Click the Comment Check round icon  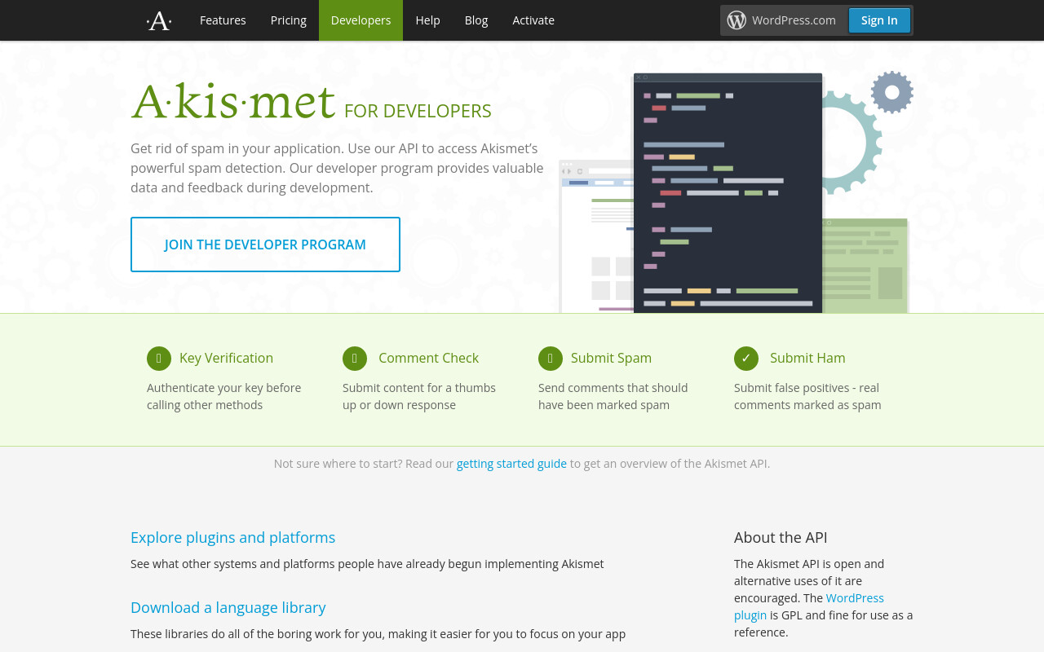pyautogui.click(x=355, y=359)
